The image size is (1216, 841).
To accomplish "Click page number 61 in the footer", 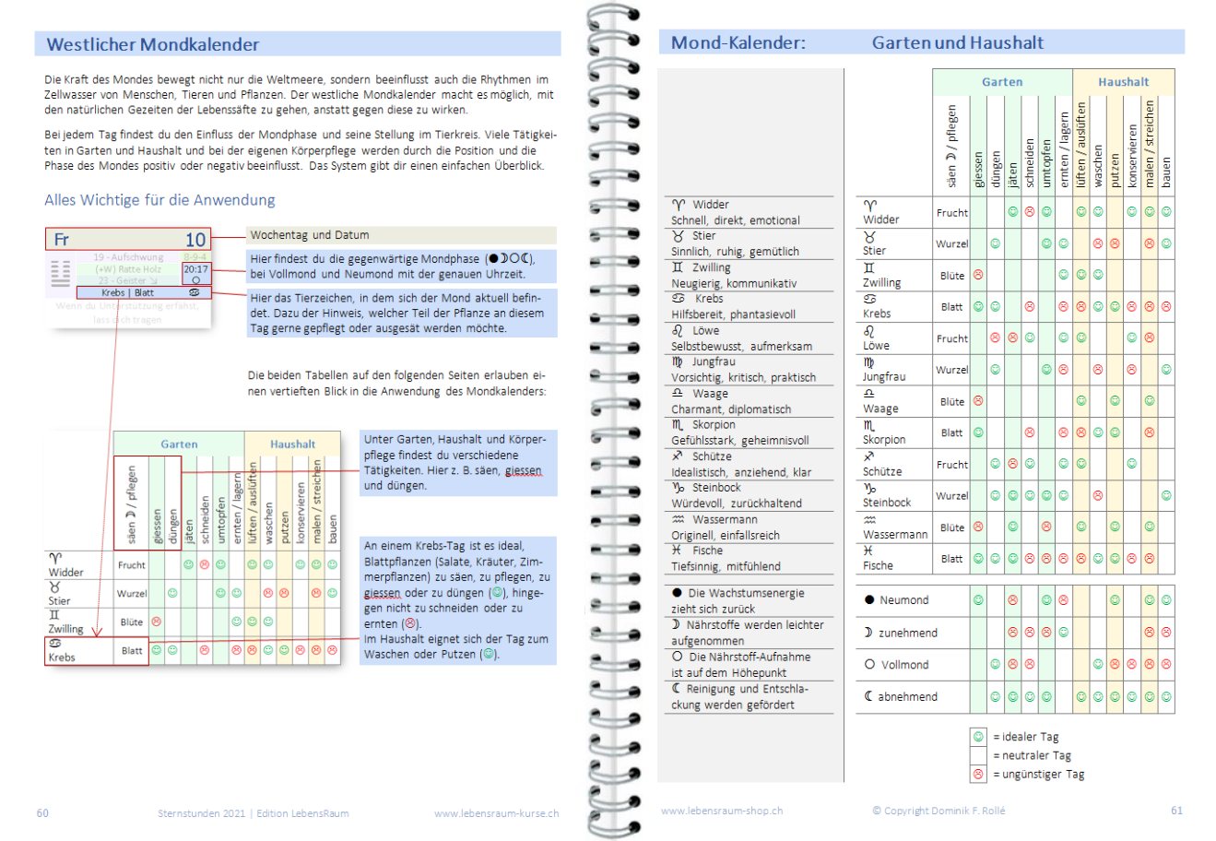I will [1176, 811].
